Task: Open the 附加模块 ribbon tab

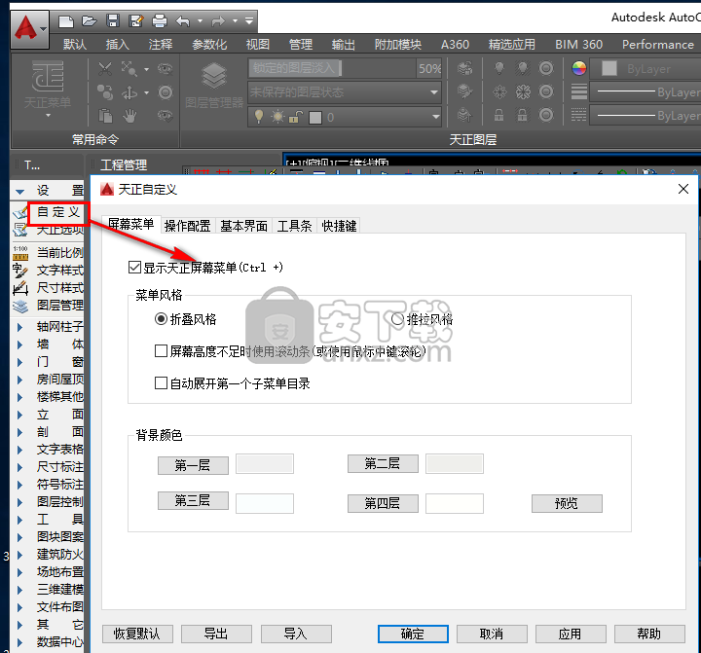Action: pos(398,44)
